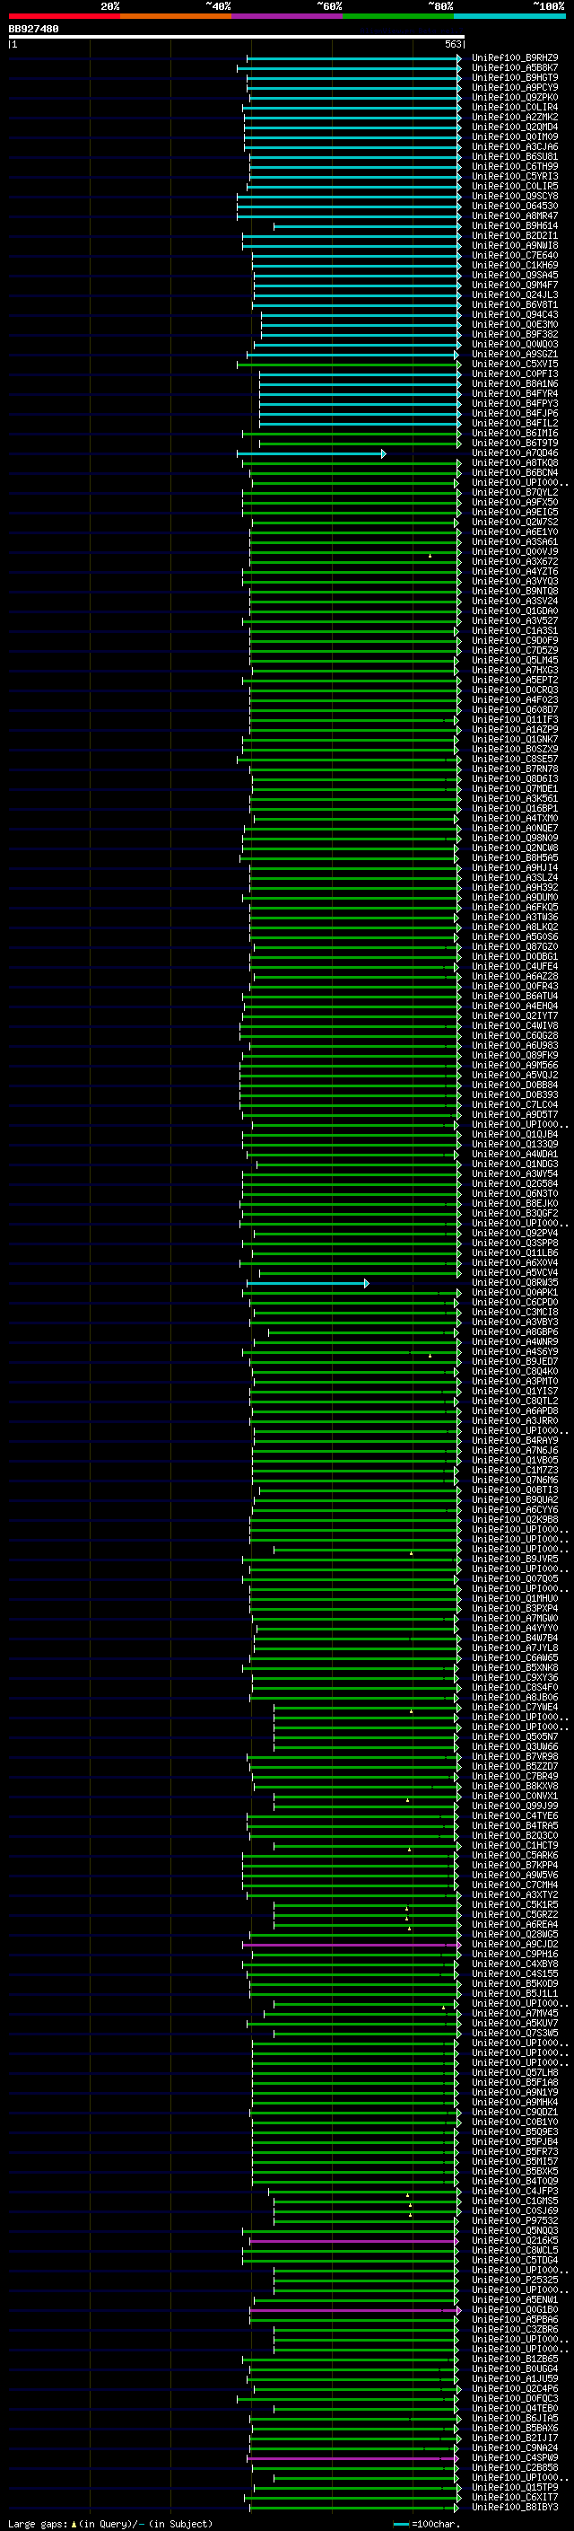Image resolution: width=574 pixels, height=2531 pixels.
Task: Select the UniRef100_Q94C43 label
Action: [515, 314]
